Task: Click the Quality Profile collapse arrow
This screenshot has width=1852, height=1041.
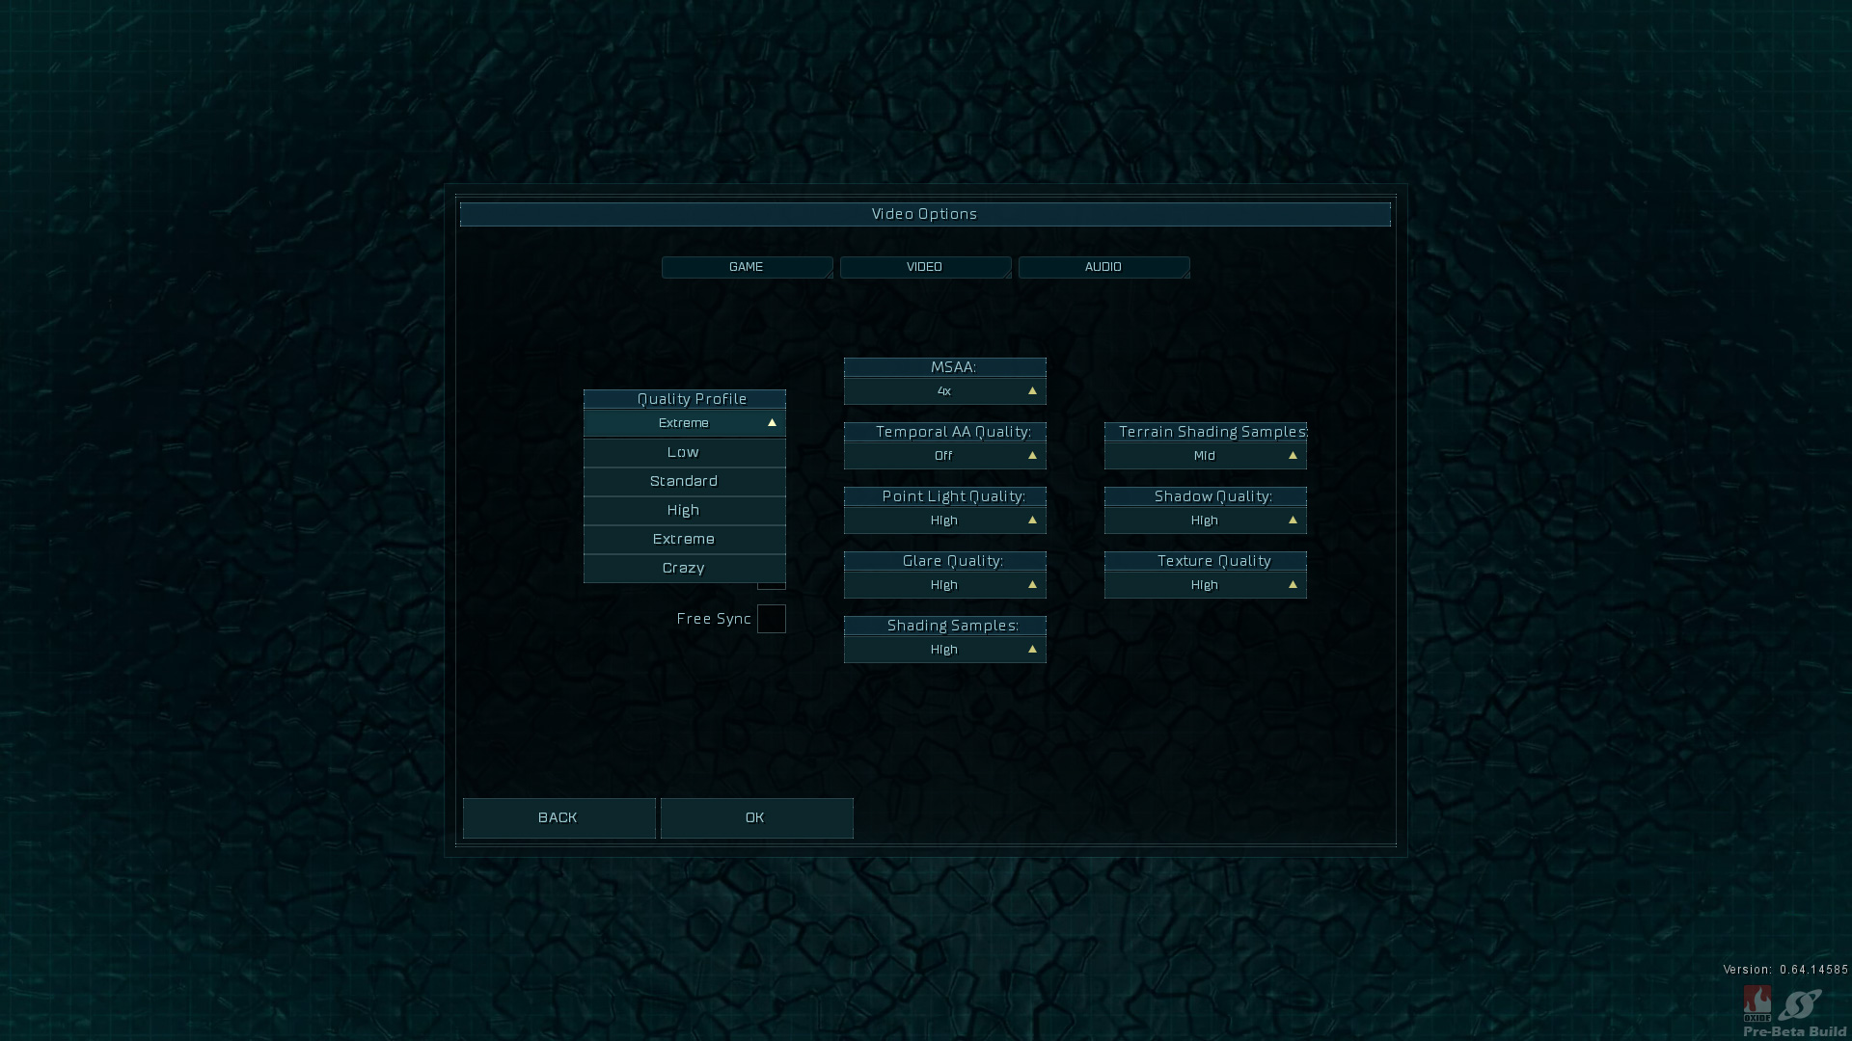Action: [772, 423]
